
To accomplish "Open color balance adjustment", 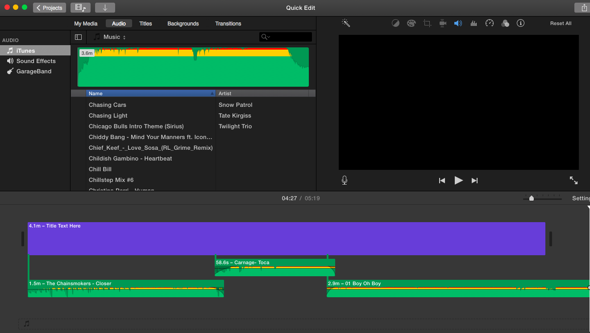I will coord(395,23).
